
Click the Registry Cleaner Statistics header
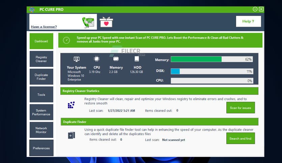click(x=159, y=91)
